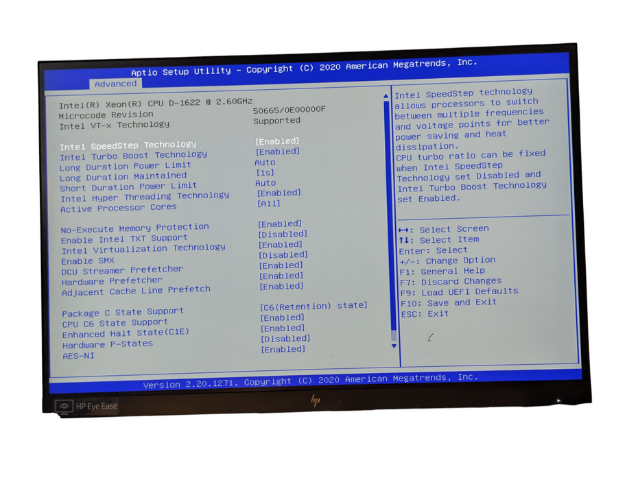Select Short Duration Power Limit setting
The image size is (638, 480).
pos(128,187)
